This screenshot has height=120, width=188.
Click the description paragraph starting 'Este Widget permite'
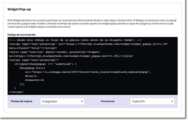(92, 23)
